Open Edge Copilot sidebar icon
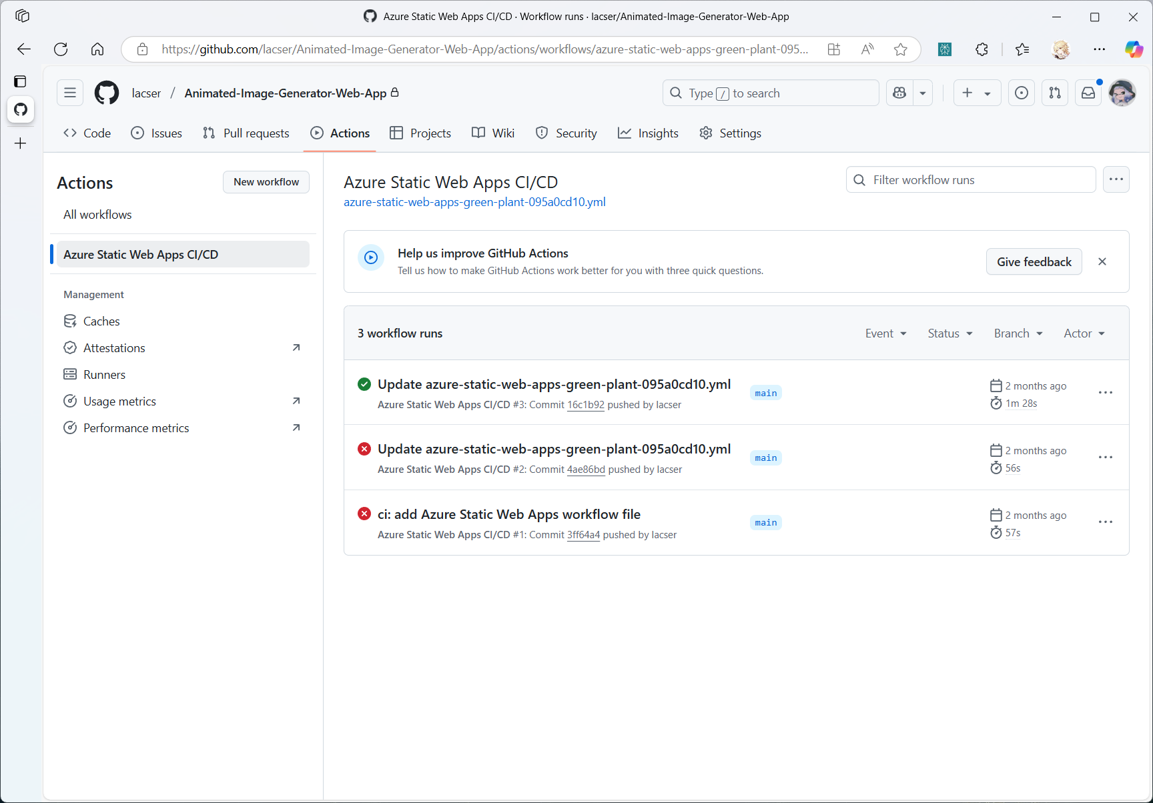The height and width of the screenshot is (803, 1153). coord(1134,49)
